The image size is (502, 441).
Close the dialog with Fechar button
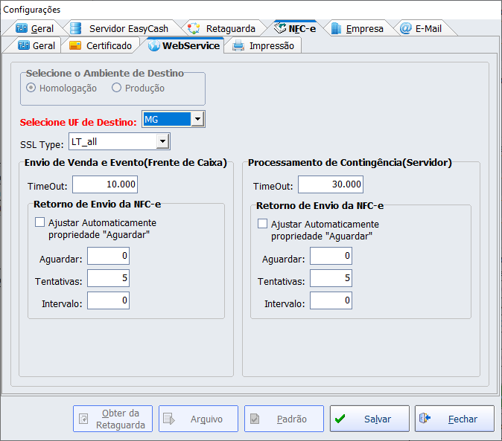[x=454, y=419]
